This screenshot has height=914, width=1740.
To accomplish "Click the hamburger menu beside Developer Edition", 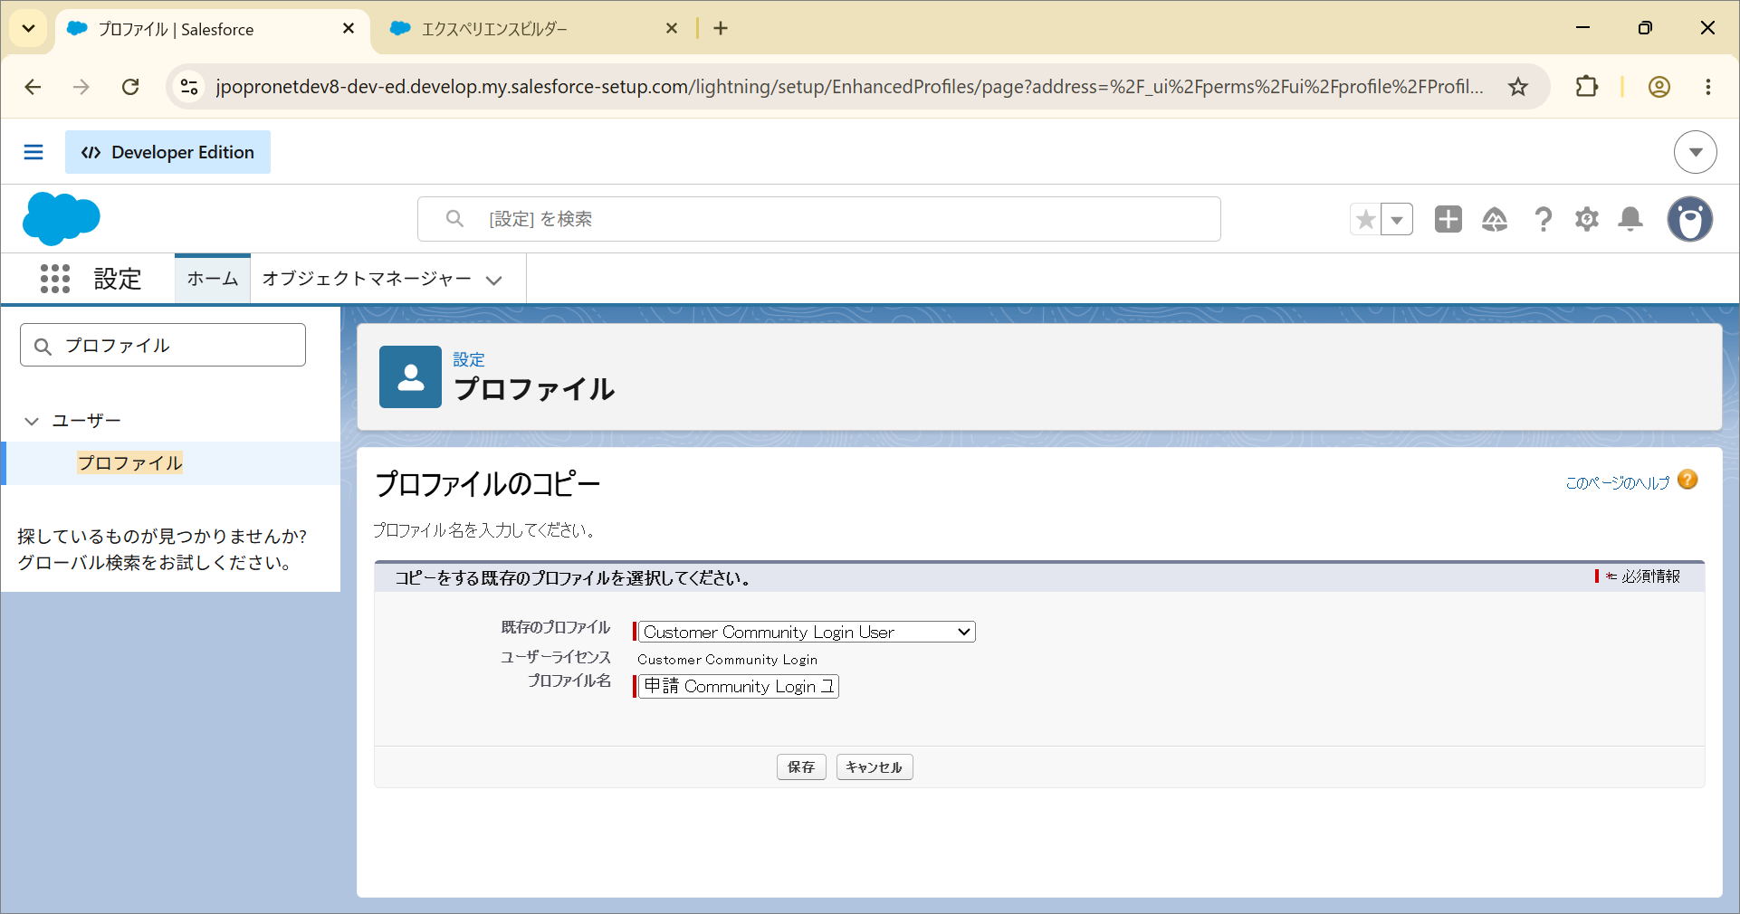I will 33,152.
